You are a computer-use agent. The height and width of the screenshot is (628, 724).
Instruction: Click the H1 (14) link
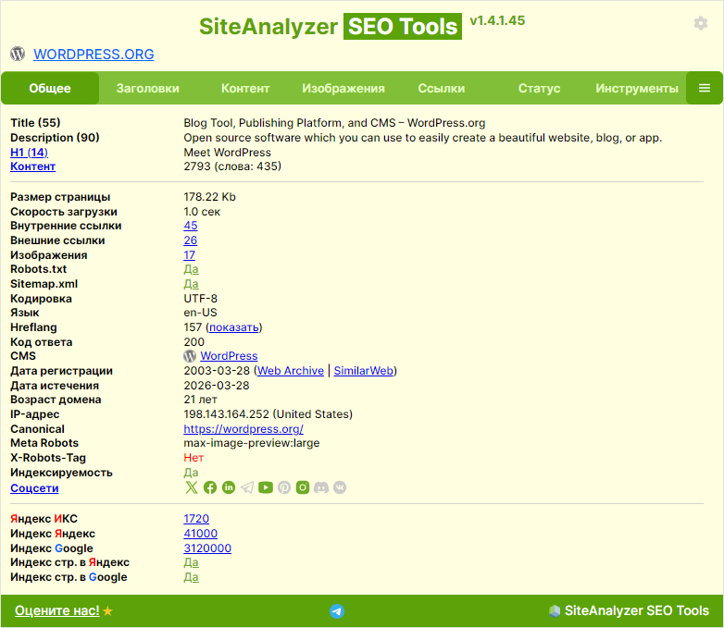coord(29,153)
